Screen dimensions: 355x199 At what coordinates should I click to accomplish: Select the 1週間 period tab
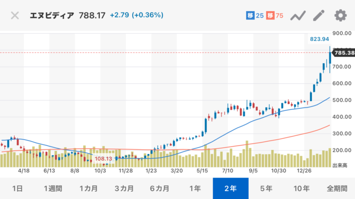[53, 188]
